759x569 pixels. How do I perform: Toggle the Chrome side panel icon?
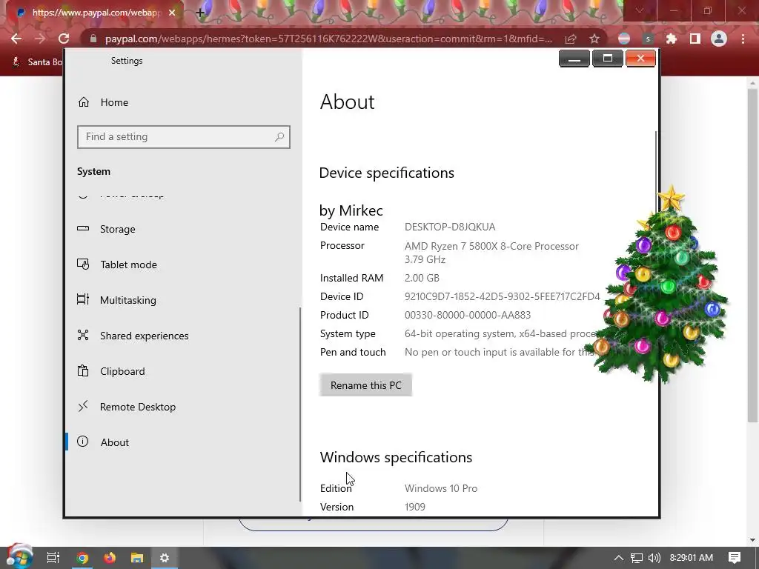tap(695, 39)
